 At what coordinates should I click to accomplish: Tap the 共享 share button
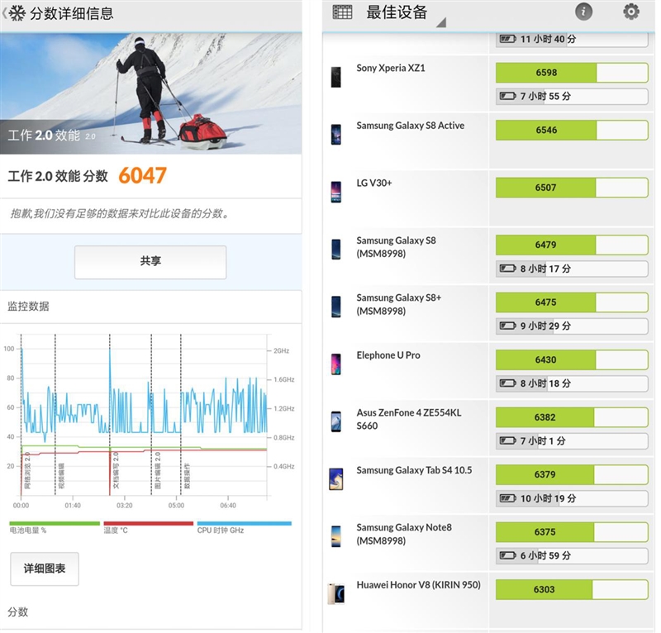150,262
